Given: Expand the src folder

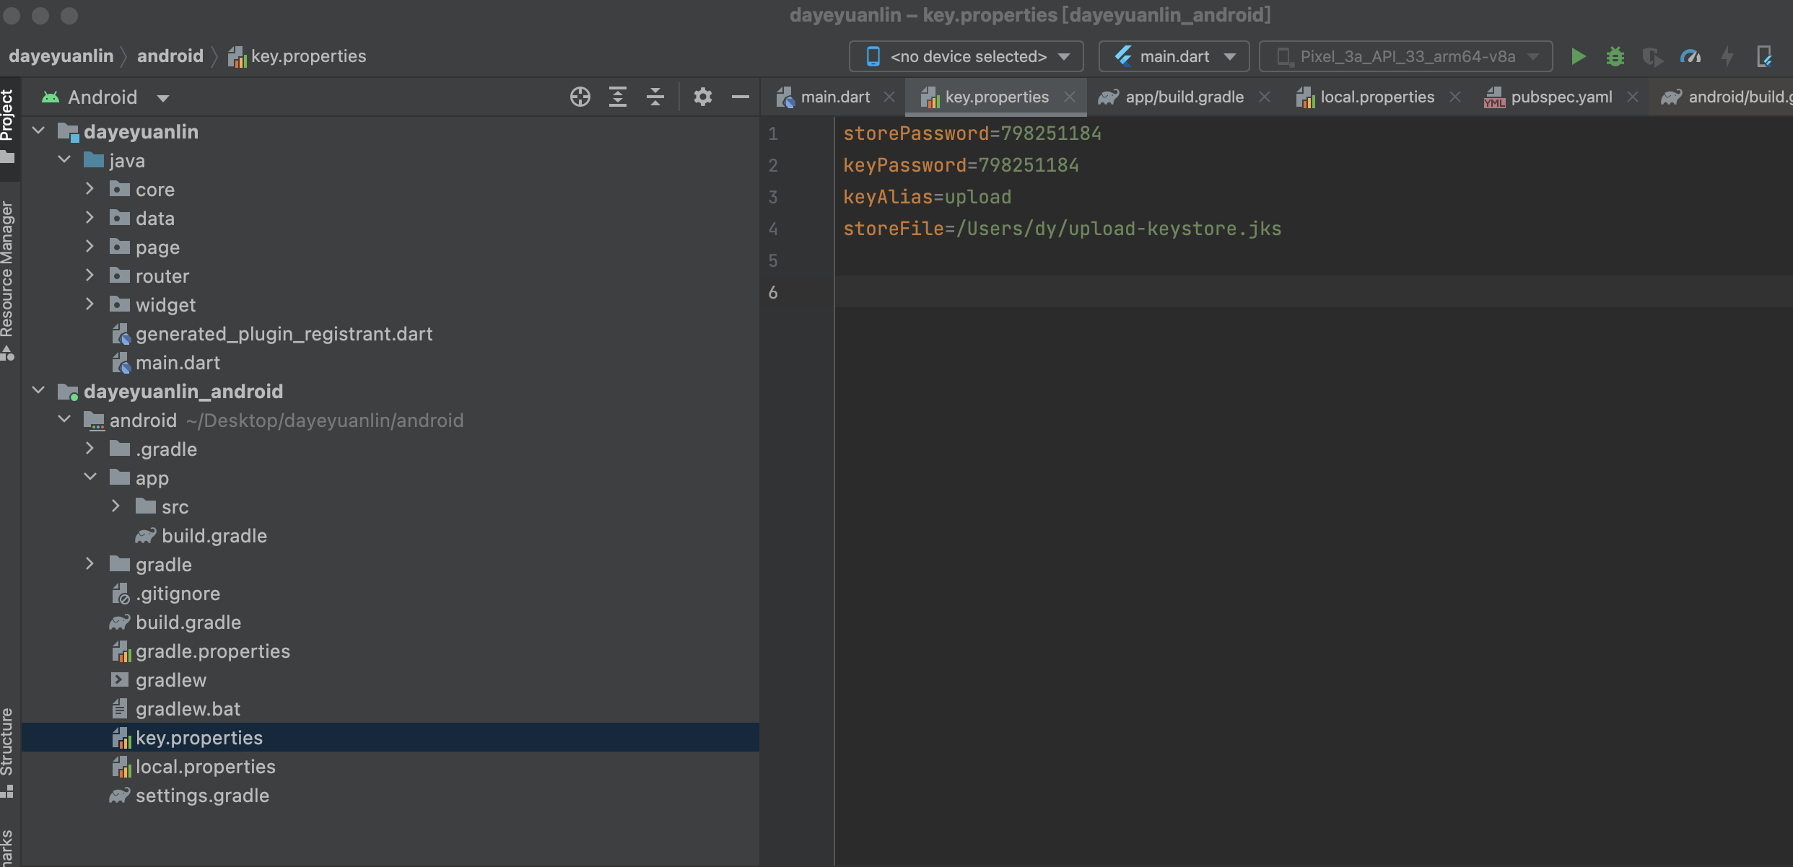Looking at the screenshot, I should [116, 506].
